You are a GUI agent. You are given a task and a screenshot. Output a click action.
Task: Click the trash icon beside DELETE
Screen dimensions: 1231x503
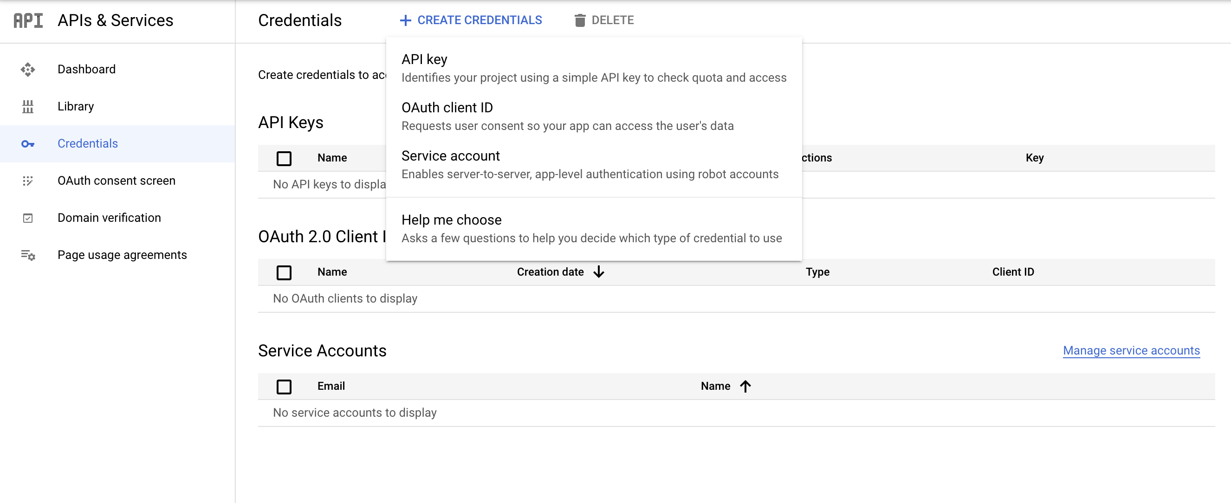(580, 20)
